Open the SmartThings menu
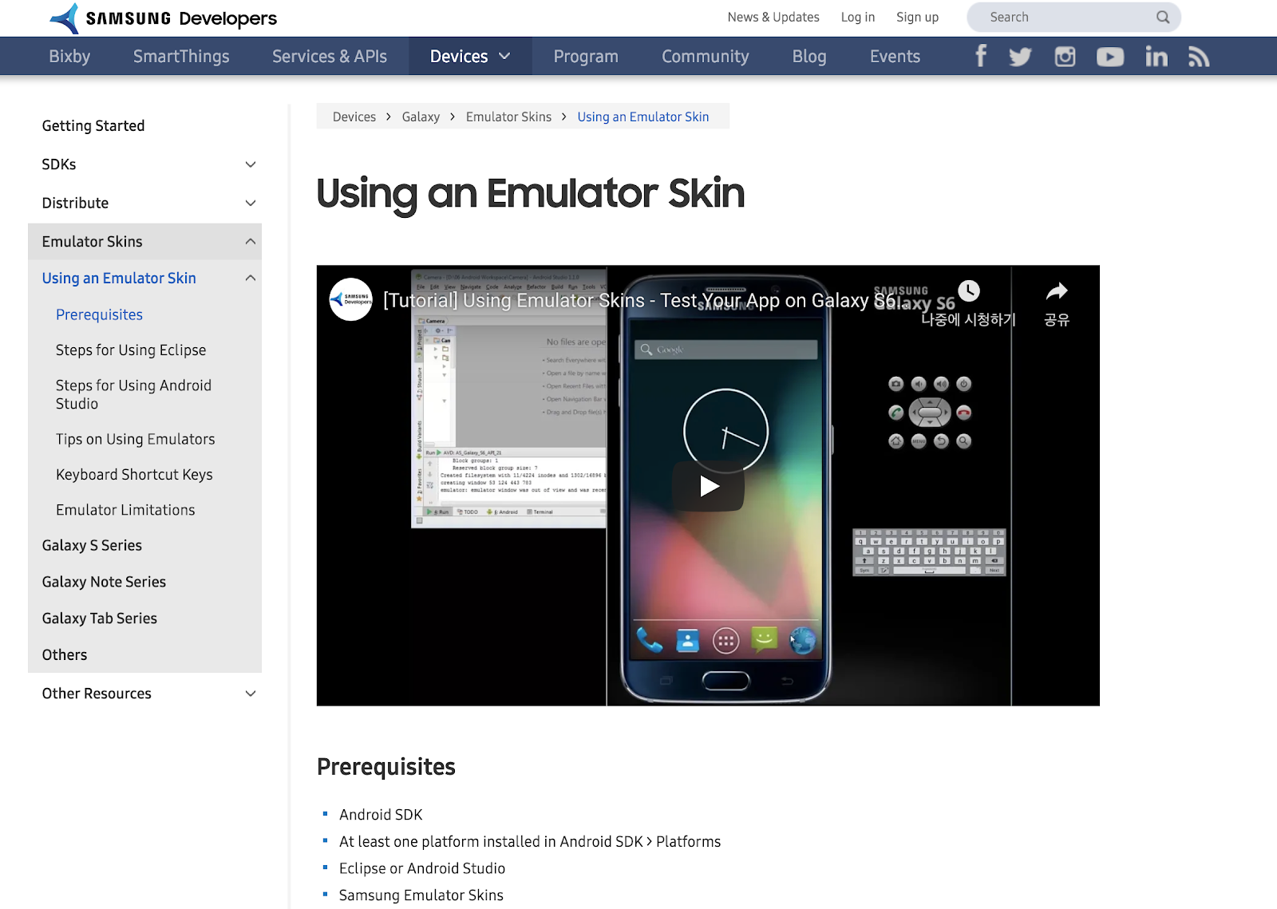Screen dimensions: 1277x909 (181, 56)
